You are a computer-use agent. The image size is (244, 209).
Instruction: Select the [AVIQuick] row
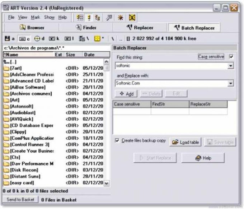pyautogui.click(x=53, y=119)
